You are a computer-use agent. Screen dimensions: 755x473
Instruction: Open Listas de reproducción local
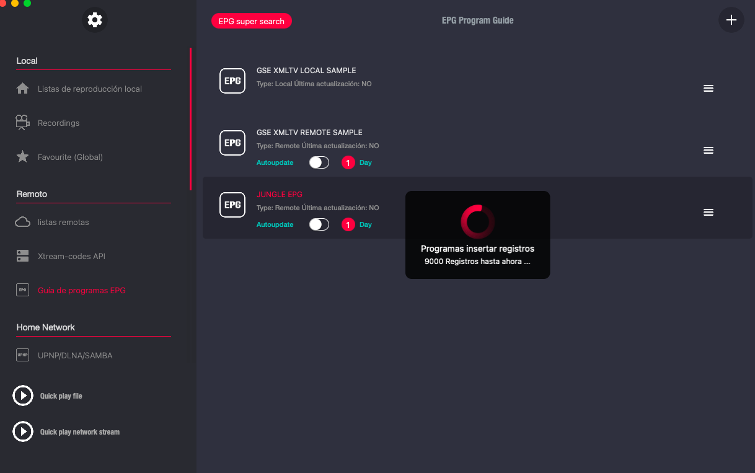pos(89,89)
